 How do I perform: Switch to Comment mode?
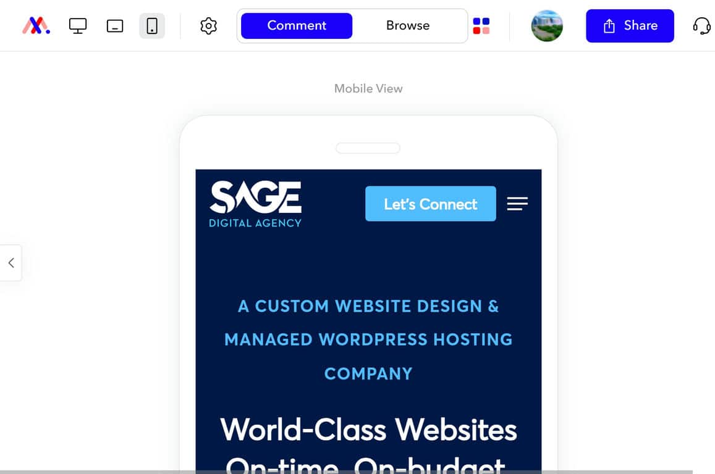[x=297, y=25]
